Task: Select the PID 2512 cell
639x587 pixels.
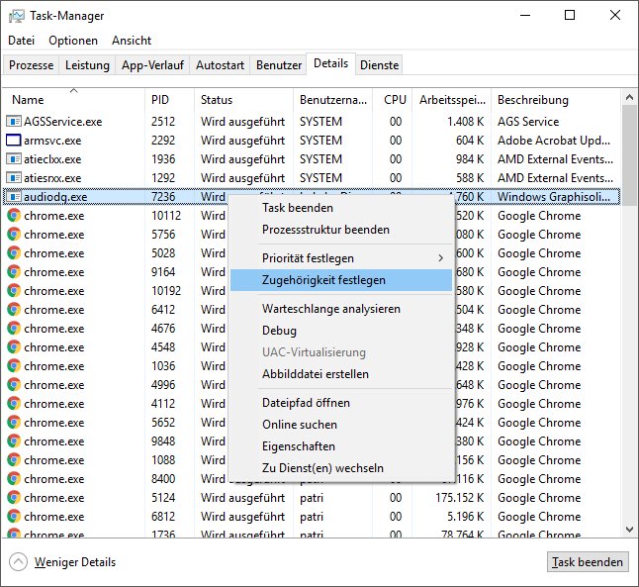Action: 163,121
